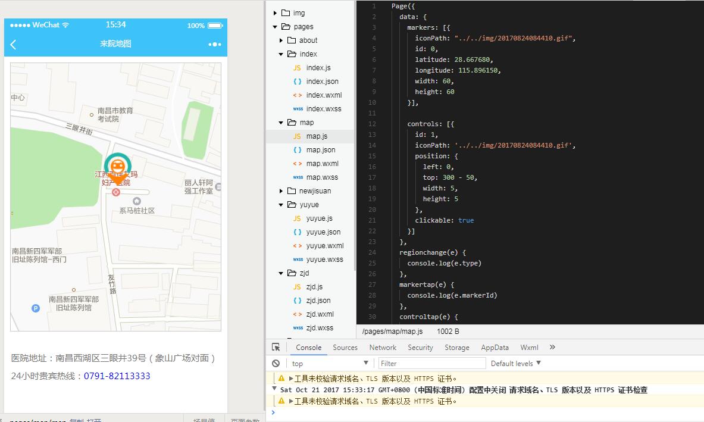Switch to the Network tab
Image resolution: width=704 pixels, height=422 pixels.
[x=383, y=348]
